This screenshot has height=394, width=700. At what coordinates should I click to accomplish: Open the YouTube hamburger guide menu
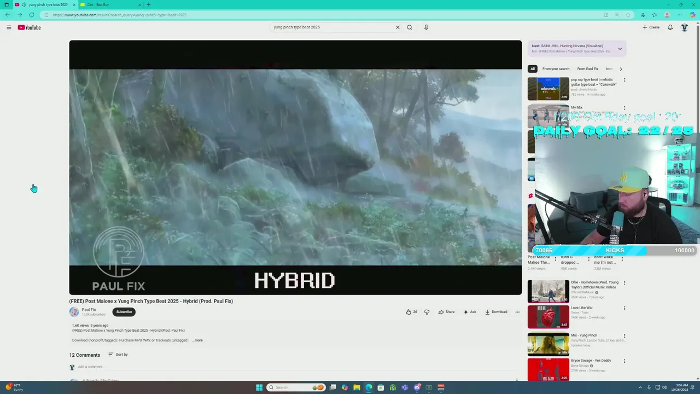9,27
